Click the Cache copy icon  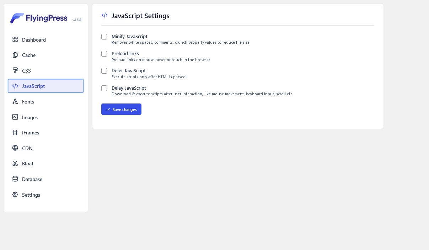pyautogui.click(x=15, y=55)
